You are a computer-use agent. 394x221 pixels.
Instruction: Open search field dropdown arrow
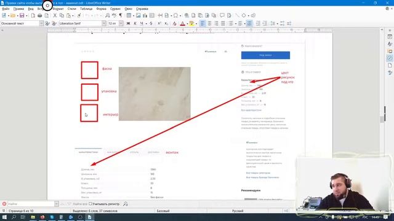pyautogui.click(x=57, y=204)
